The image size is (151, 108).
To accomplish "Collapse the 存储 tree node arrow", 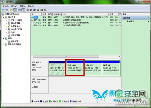I will pos(4,38).
